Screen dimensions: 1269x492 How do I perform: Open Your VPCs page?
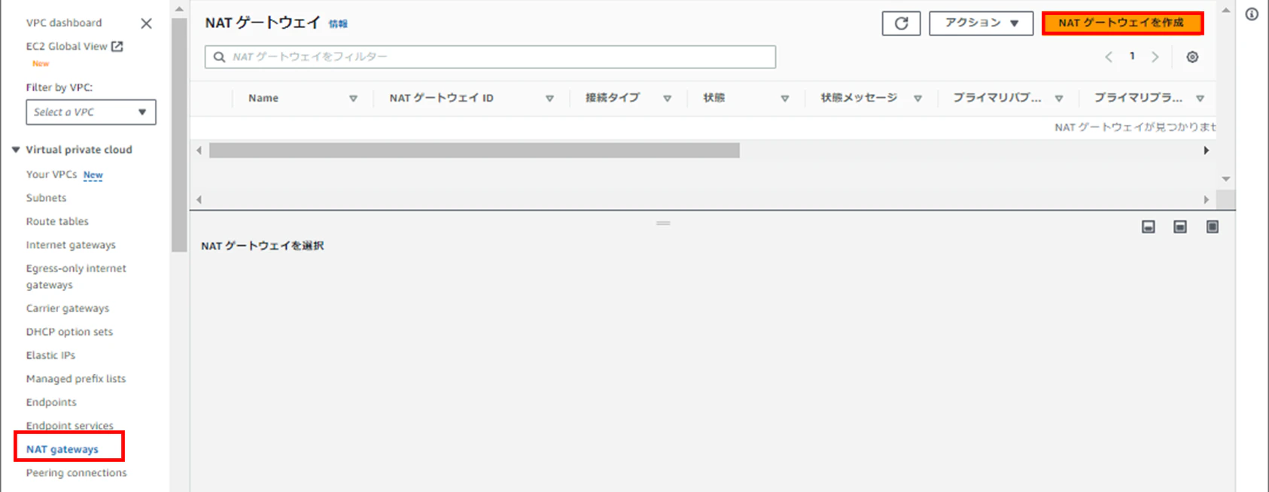51,175
